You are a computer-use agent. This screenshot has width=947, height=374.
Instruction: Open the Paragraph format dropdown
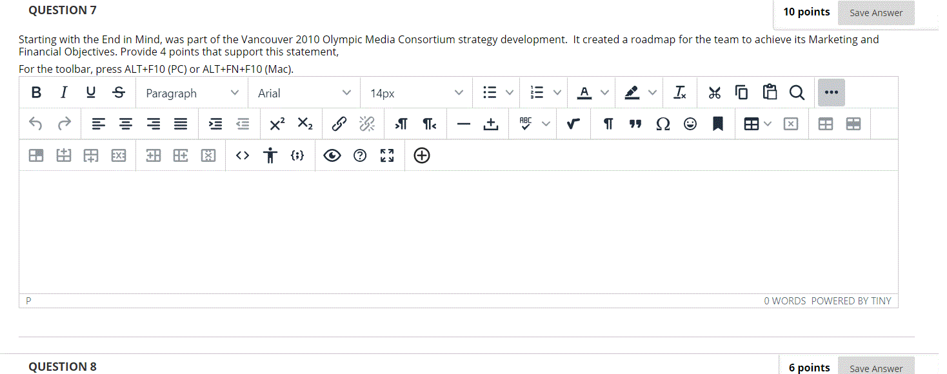(192, 93)
